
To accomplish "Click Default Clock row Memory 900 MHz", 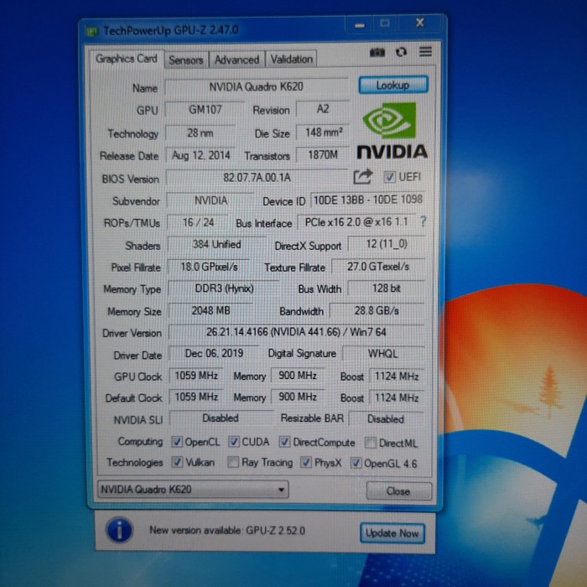I will 298,397.
